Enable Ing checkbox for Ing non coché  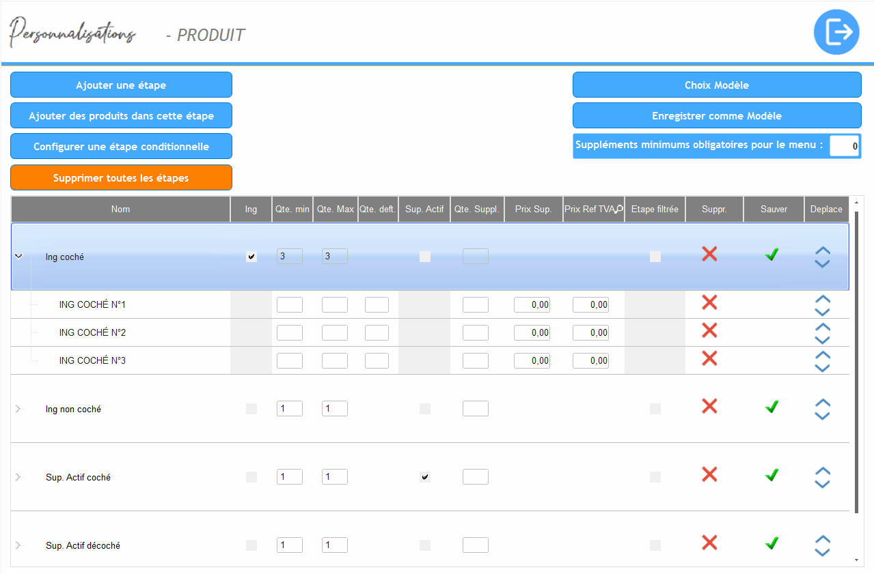(251, 409)
